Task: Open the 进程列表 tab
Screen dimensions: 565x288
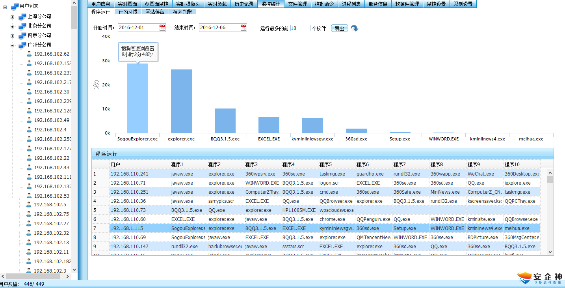Action: tap(351, 4)
